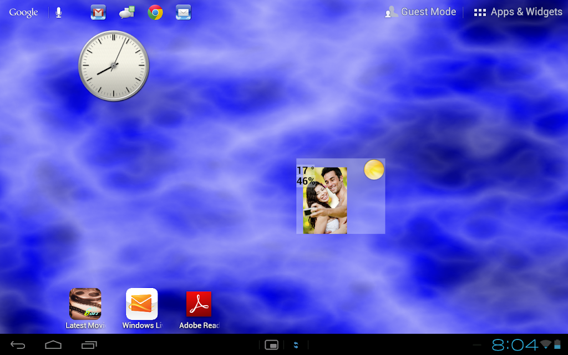Launch the messaging chat bubbles app
This screenshot has height=355, width=568.
pos(127,12)
